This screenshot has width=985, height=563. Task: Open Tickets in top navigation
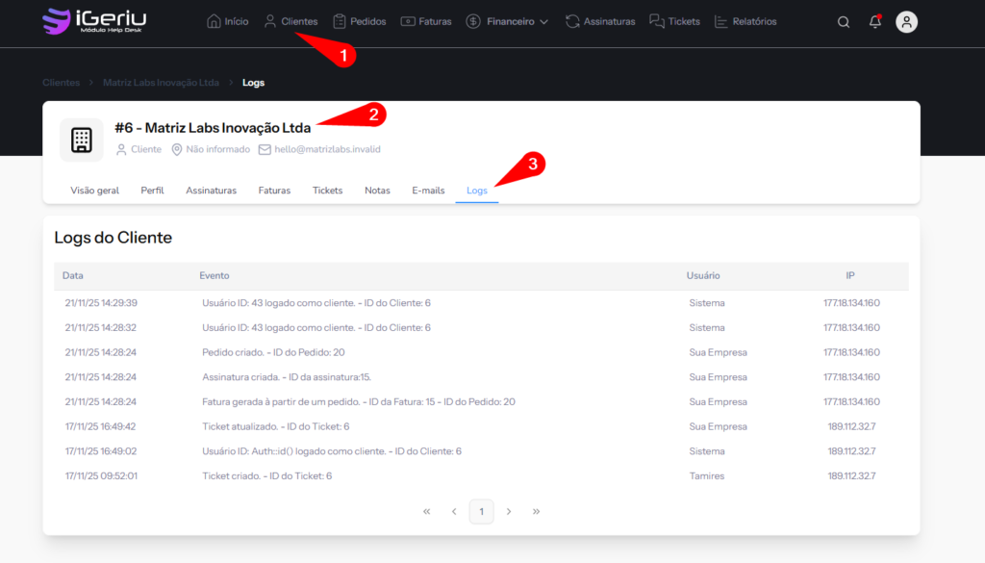[674, 21]
